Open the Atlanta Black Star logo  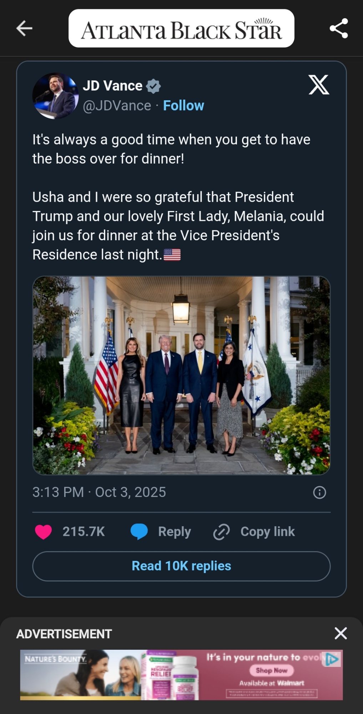pos(181,29)
